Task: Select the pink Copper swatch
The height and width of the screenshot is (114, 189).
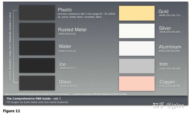Action: coord(137,83)
